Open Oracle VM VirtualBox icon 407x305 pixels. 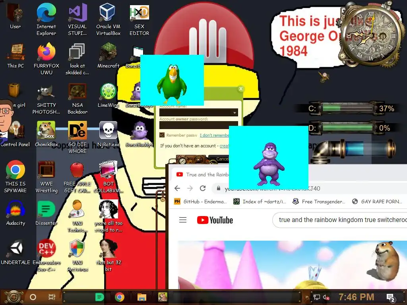[x=108, y=19]
